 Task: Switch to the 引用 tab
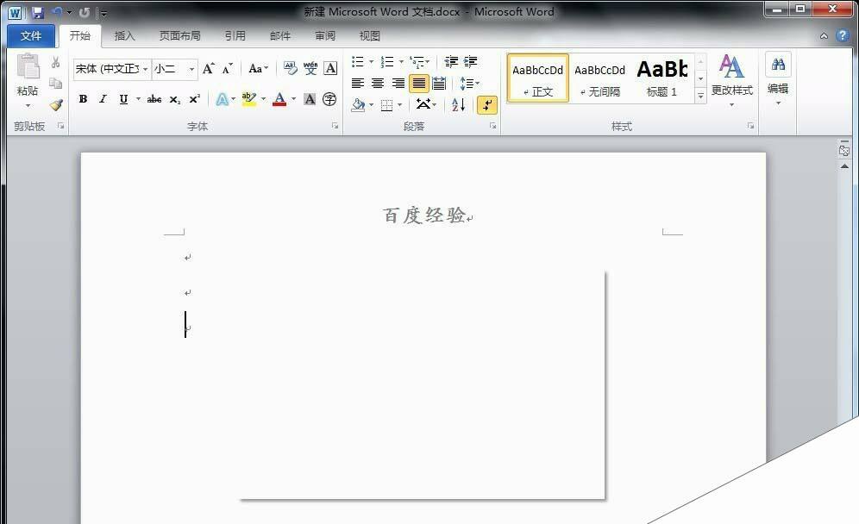point(235,35)
